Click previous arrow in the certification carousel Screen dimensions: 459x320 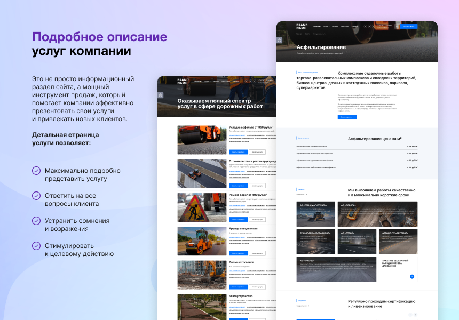[x=410, y=315]
